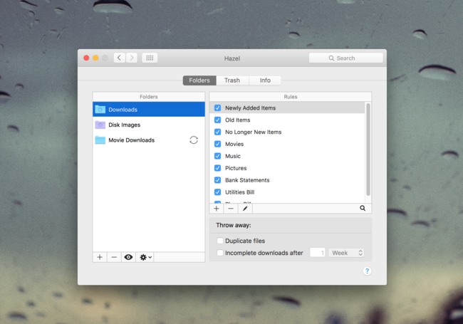Click the sync icon beside Movie Downloads
This screenshot has width=463, height=324.
tap(194, 140)
